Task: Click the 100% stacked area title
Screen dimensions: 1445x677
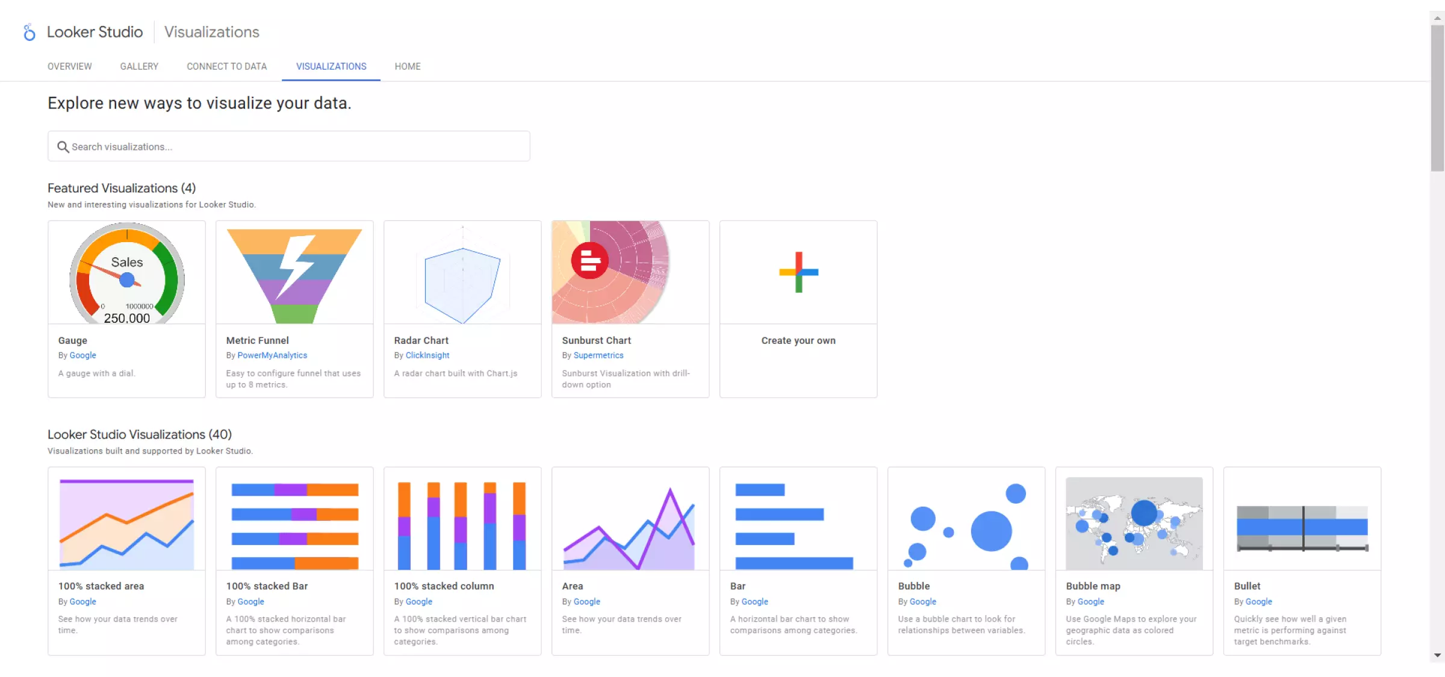Action: pyautogui.click(x=101, y=586)
